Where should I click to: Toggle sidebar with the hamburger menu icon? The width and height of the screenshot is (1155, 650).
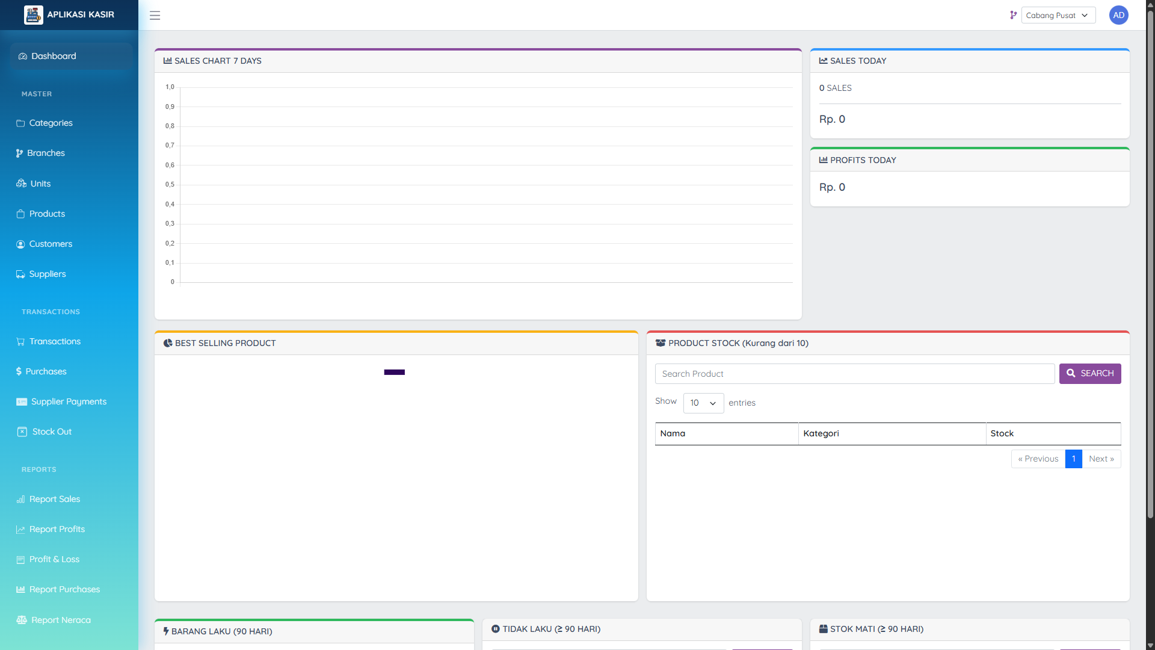pos(155,16)
